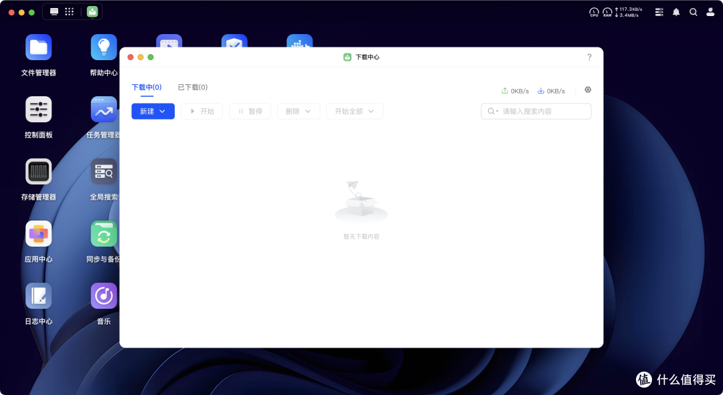The image size is (723, 395).
Task: Open the partially hidden Docker desktop icon
Action: 300,41
